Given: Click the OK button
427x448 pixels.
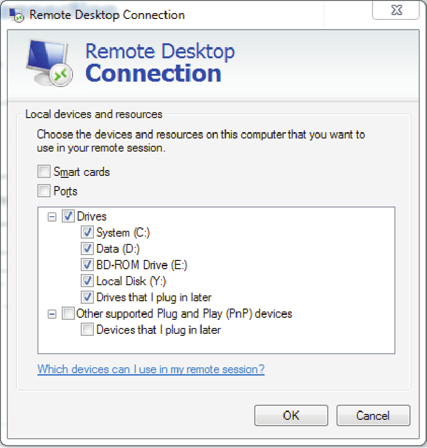Looking at the screenshot, I should coord(291,415).
